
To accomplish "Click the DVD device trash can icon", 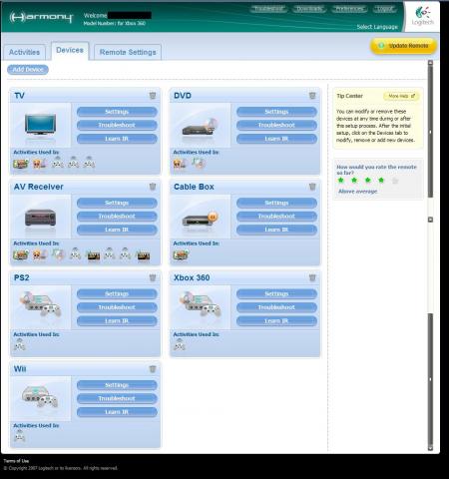I will pyautogui.click(x=312, y=96).
